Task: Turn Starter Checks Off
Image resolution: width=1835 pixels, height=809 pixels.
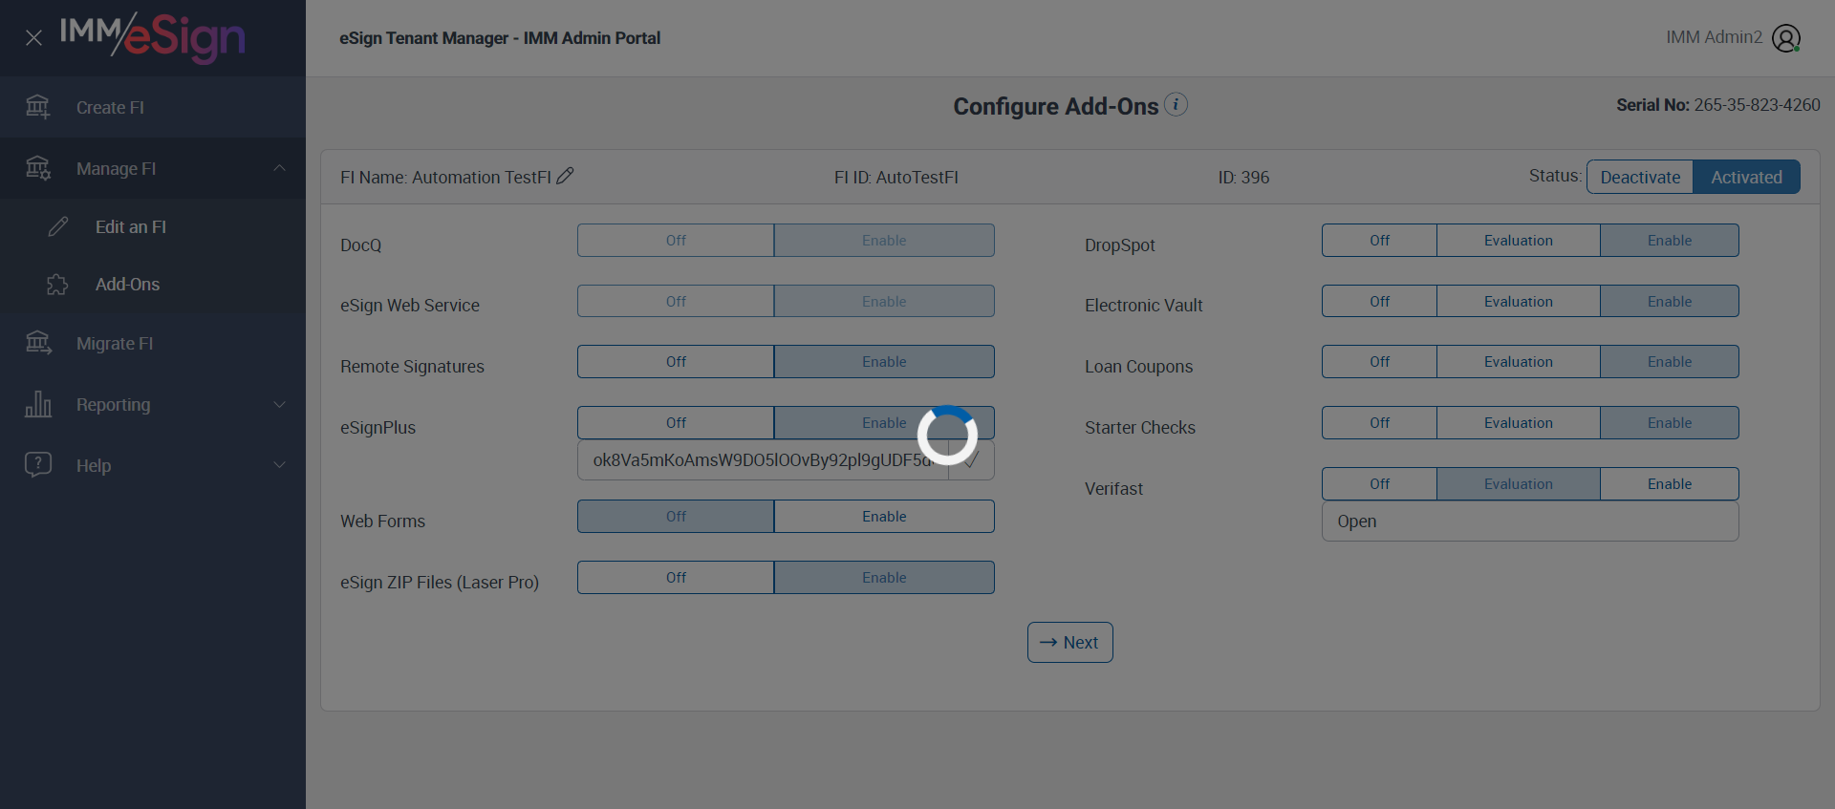Action: point(1379,423)
